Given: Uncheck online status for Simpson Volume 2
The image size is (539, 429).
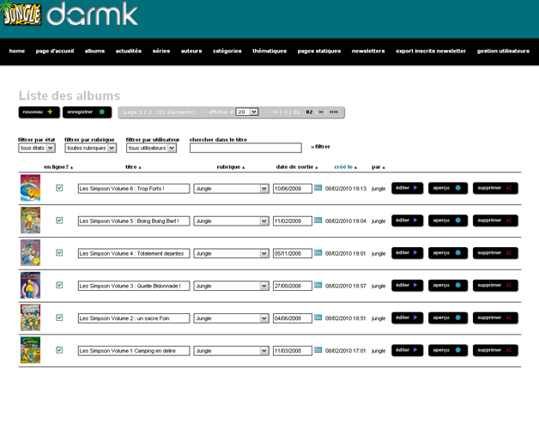Looking at the screenshot, I should coord(59,317).
